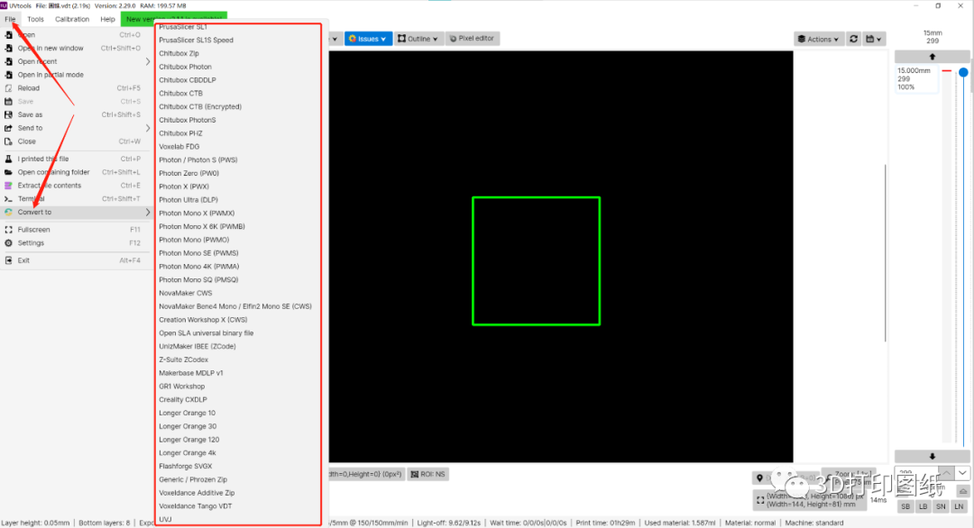This screenshot has height=528, width=974.
Task: Click the Reload icon in File menu
Action: pos(8,88)
